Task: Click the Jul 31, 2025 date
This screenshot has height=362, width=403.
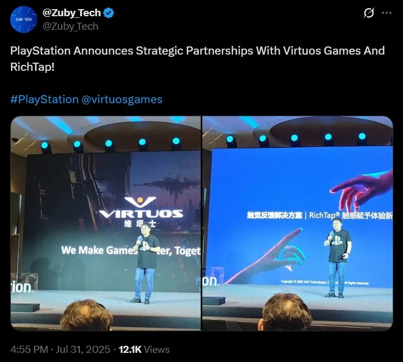Action: tap(83, 350)
